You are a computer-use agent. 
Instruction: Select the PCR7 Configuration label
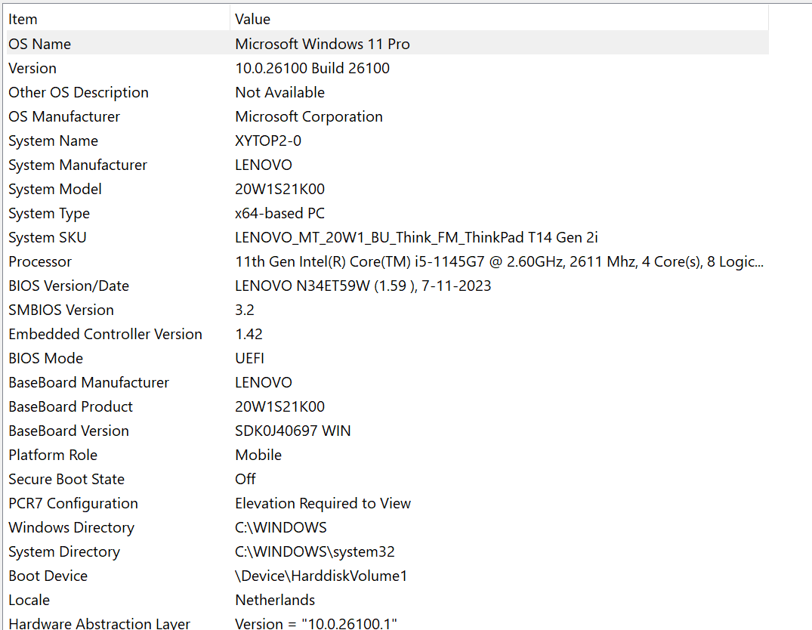pyautogui.click(x=73, y=504)
